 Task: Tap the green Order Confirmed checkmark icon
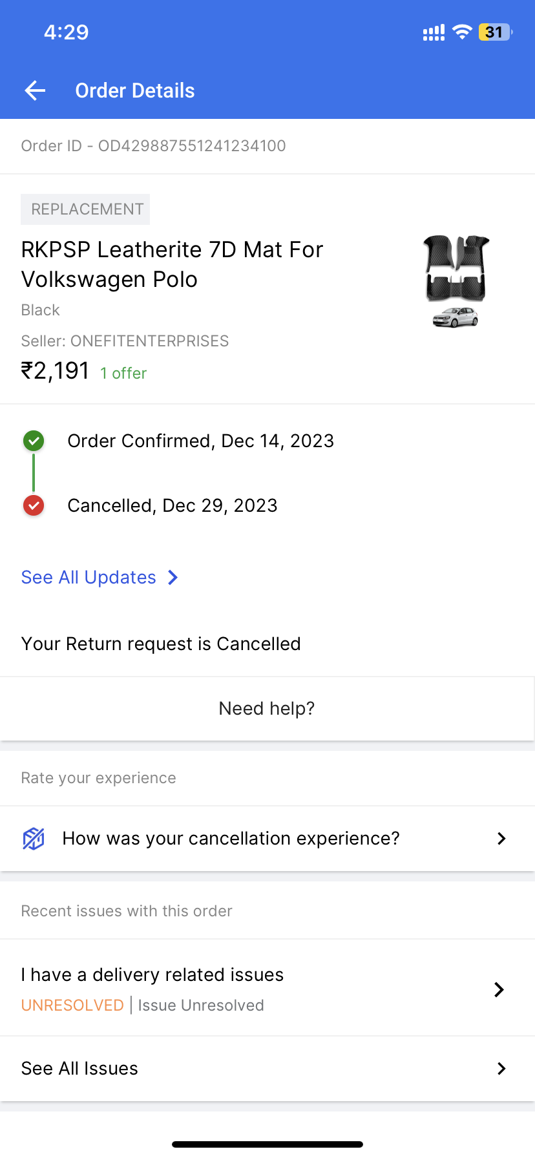(34, 441)
